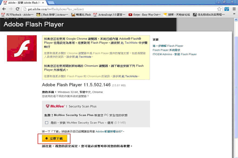Viewport: 238px width, 158px height.
Task: Select the Adobe Flash tab
Action: (x=24, y=3)
